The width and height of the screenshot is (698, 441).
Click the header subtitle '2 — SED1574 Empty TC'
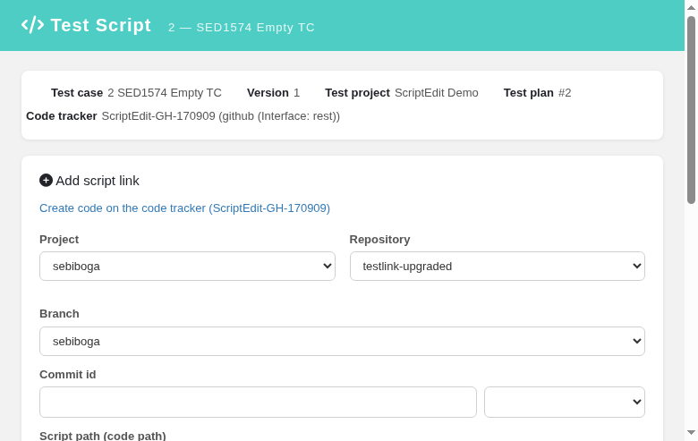(x=242, y=27)
